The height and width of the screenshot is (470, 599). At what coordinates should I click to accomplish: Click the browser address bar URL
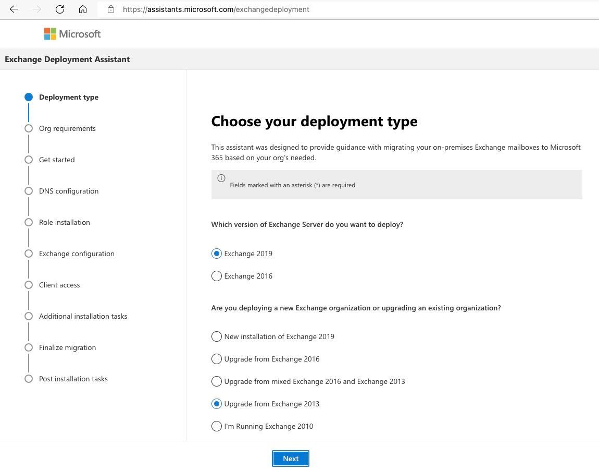pos(216,9)
